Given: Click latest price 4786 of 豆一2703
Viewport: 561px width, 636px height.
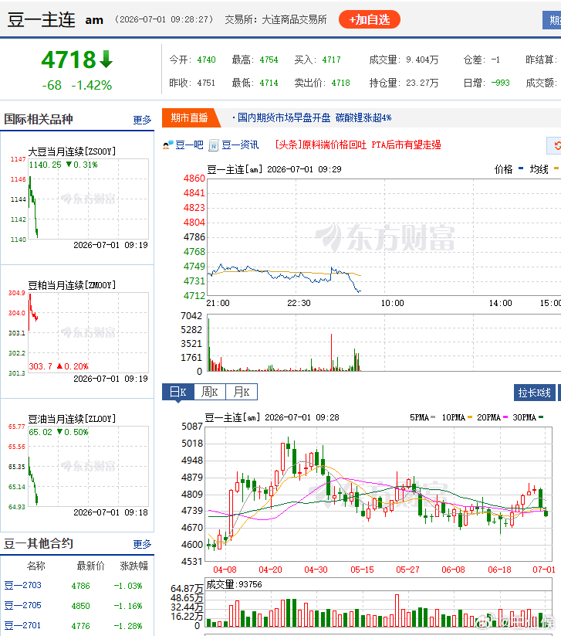Looking at the screenshot, I should click(x=80, y=586).
